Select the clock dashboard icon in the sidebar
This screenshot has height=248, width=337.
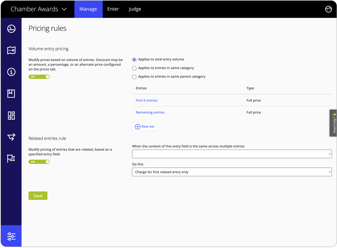11,29
